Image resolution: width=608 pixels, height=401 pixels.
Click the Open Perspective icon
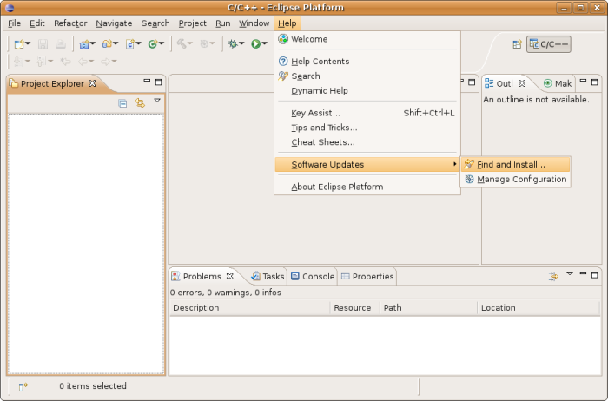pyautogui.click(x=517, y=44)
